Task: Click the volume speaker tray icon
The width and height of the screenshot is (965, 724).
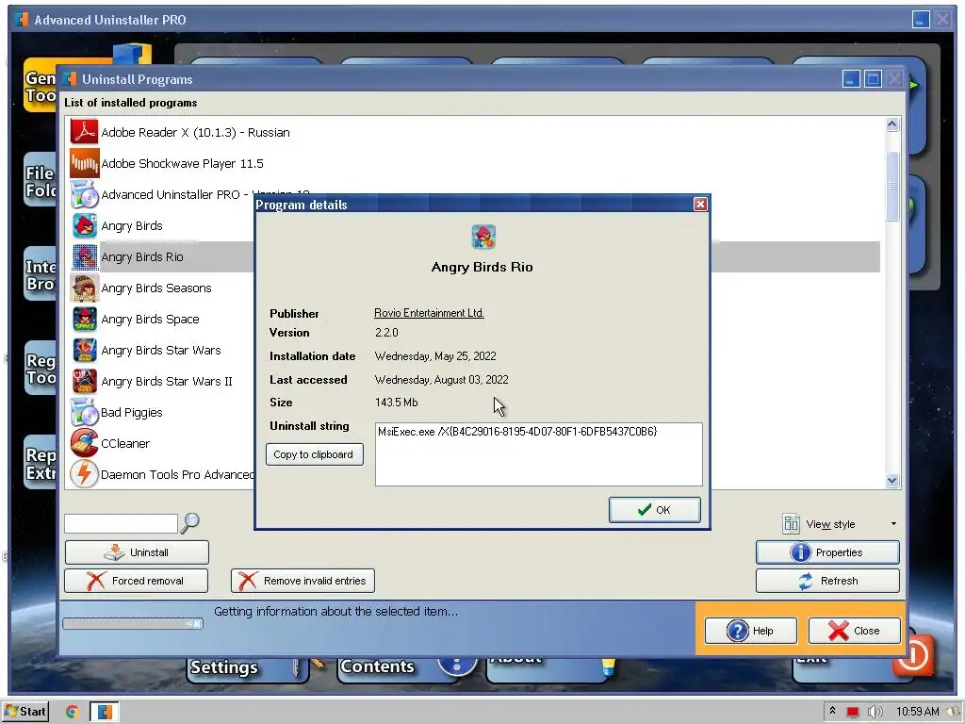Action: click(875, 712)
